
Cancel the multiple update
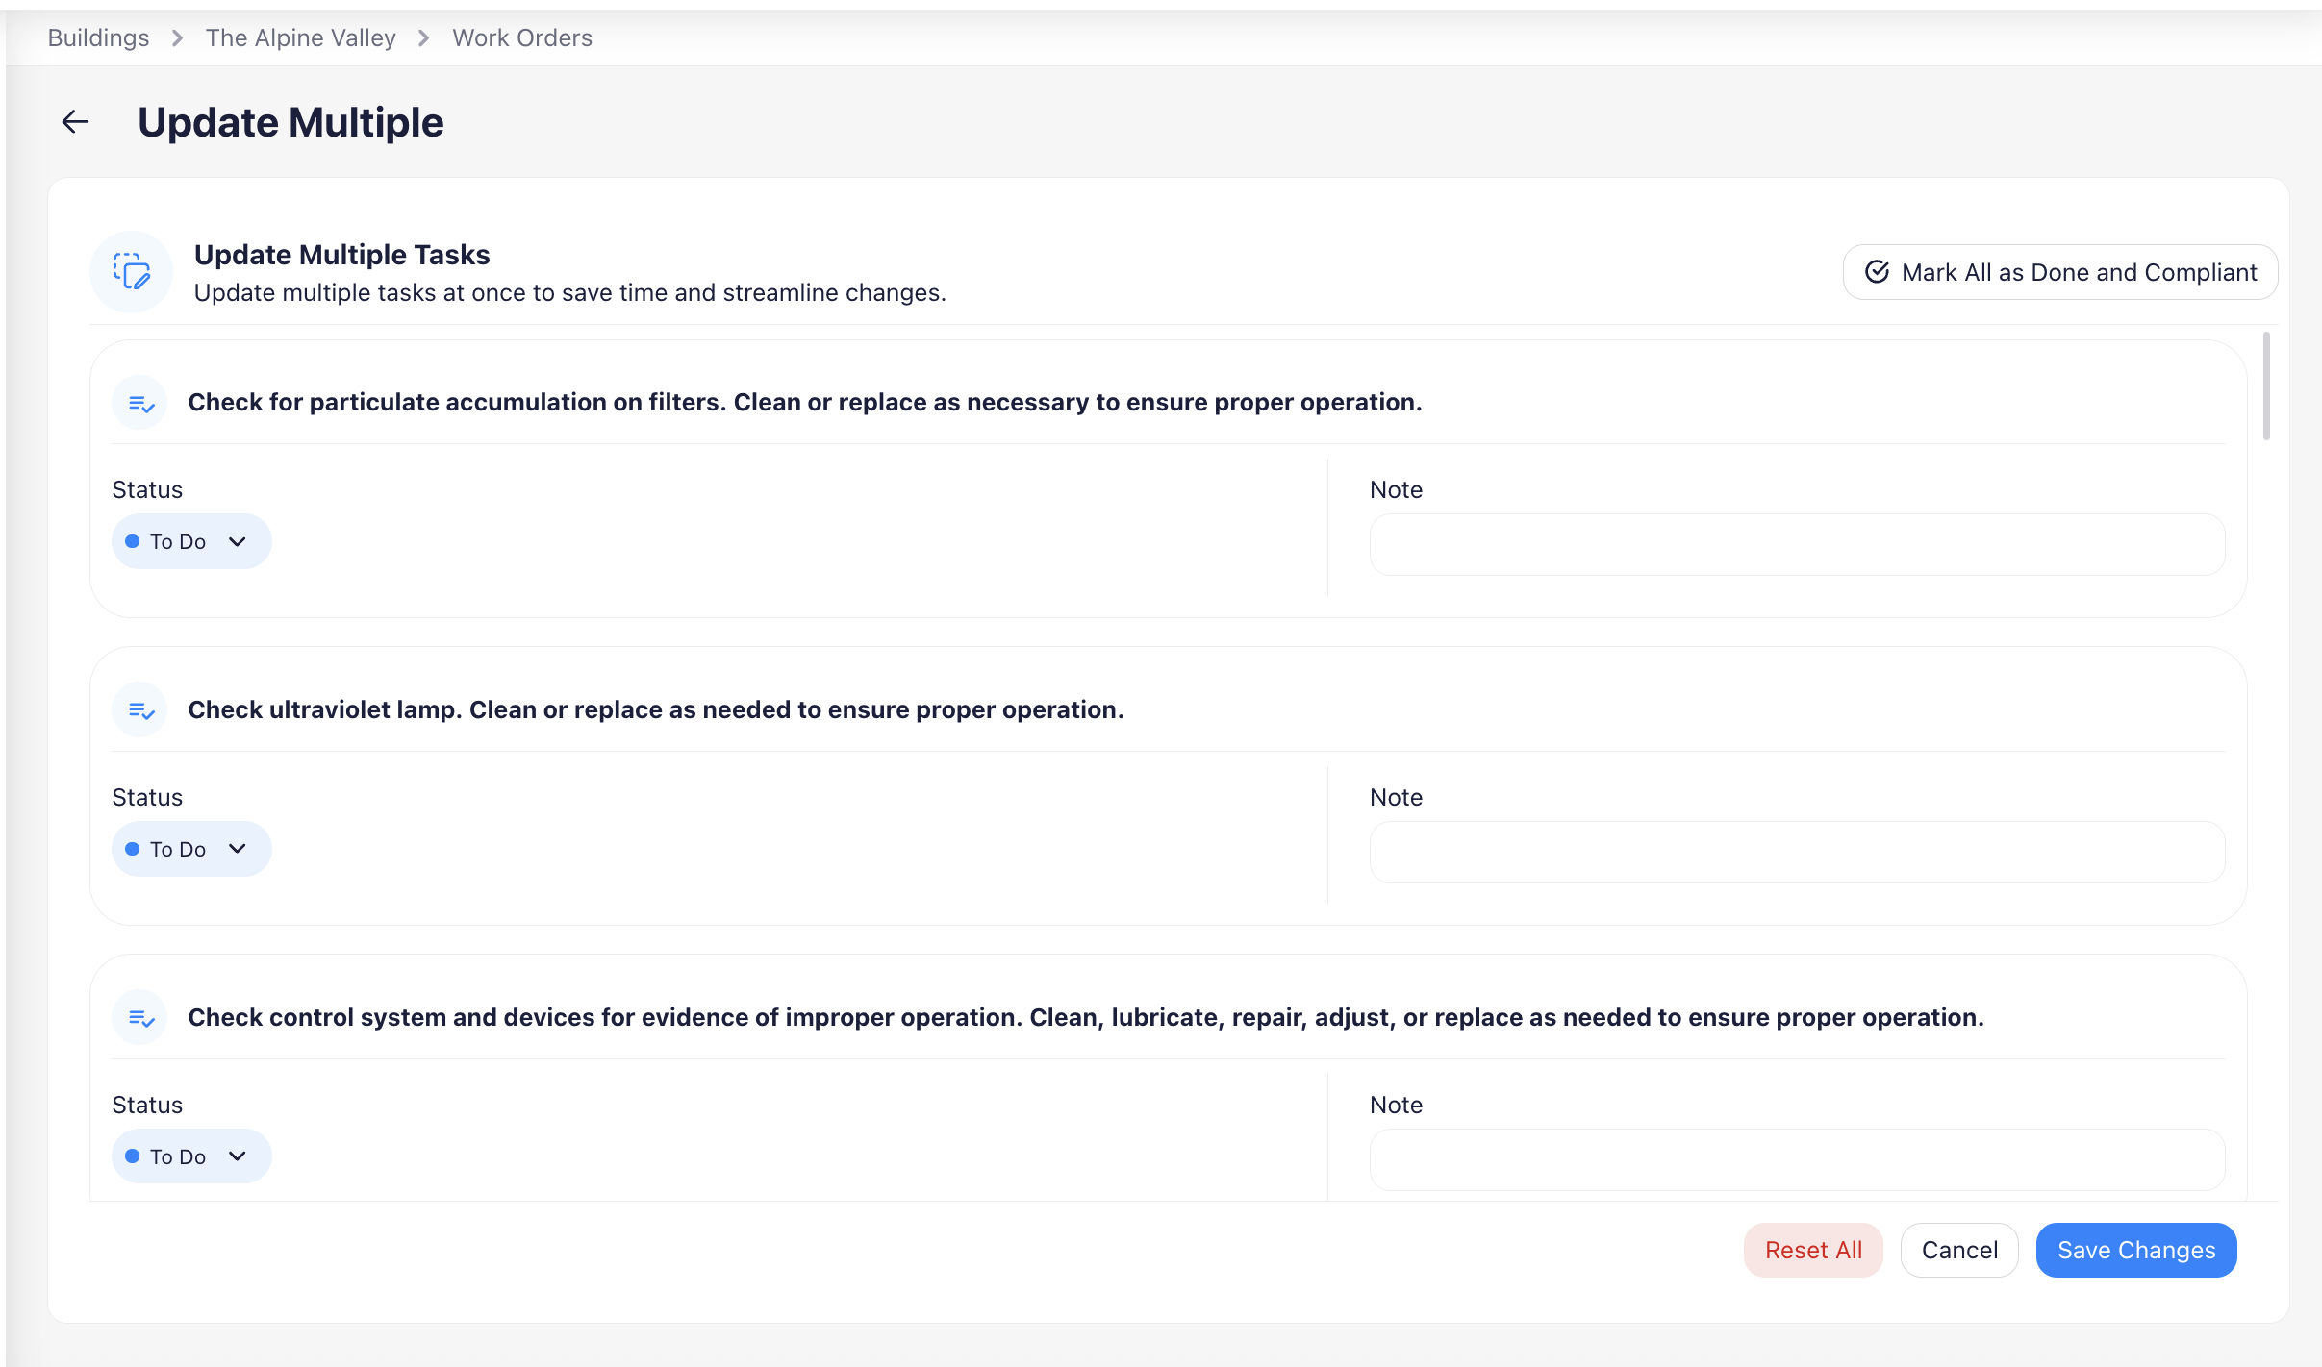point(1959,1250)
